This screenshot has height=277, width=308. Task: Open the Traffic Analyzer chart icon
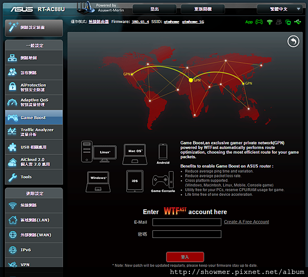[x=12, y=132]
